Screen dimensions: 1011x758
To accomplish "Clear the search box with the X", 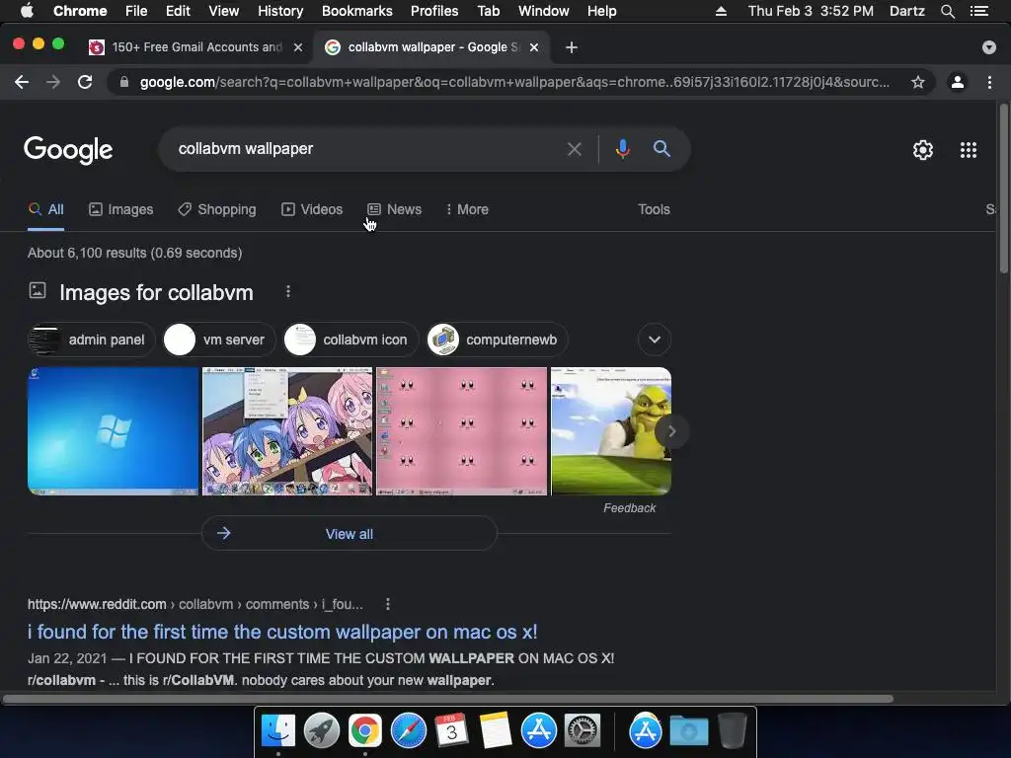I will 574,150.
